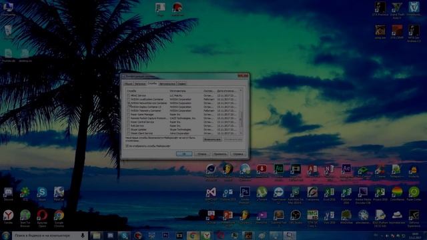Open Visio 2016 desktop shortcut
The width and height of the screenshot is (427, 240).
click(x=329, y=217)
